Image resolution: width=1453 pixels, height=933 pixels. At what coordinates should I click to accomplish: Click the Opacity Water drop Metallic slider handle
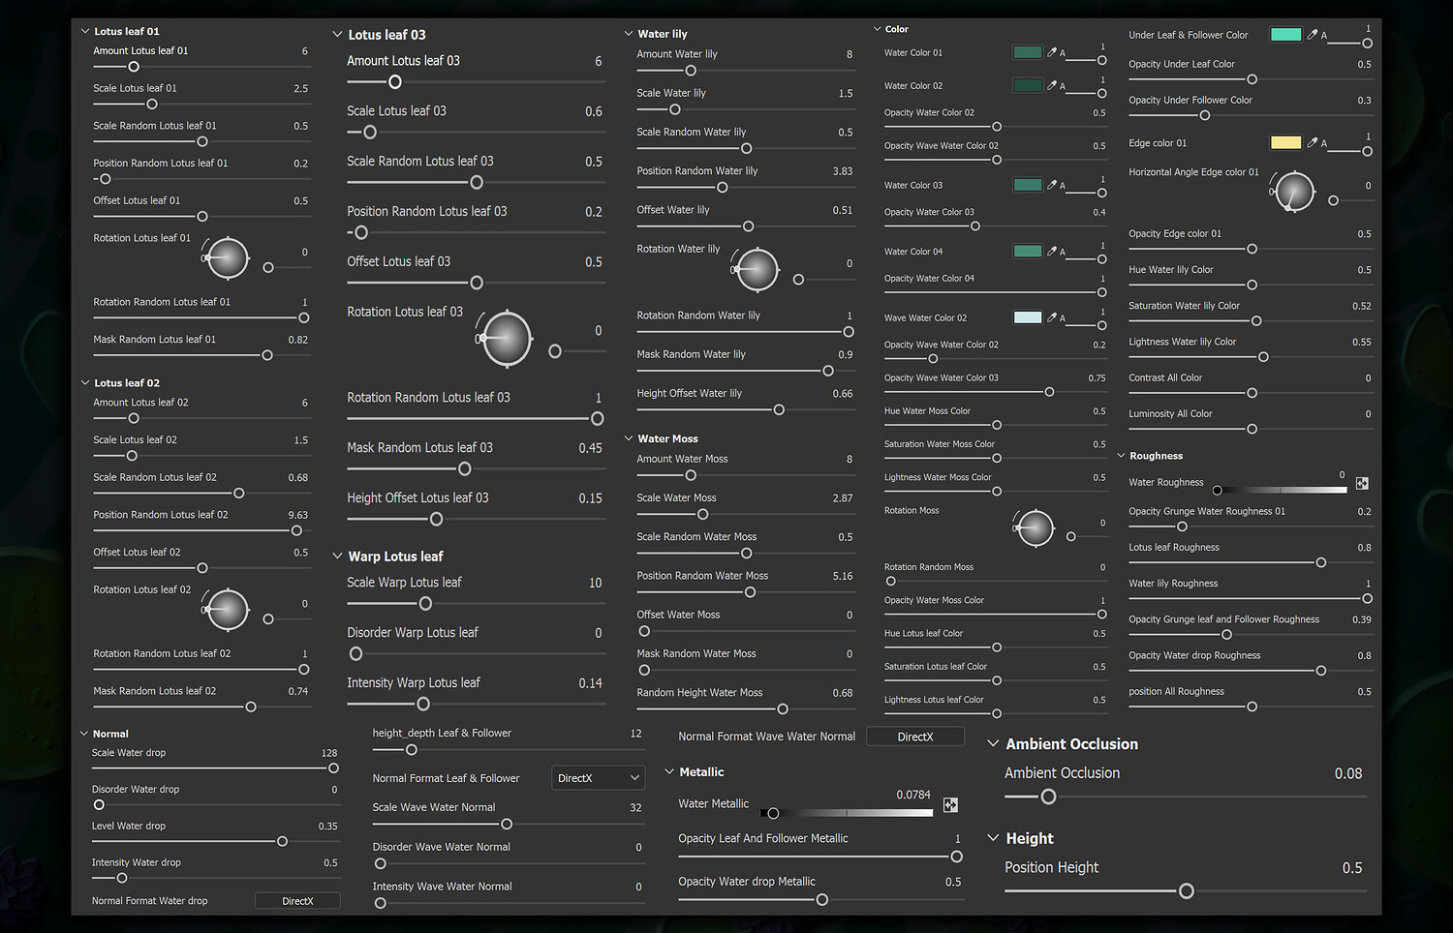822,900
